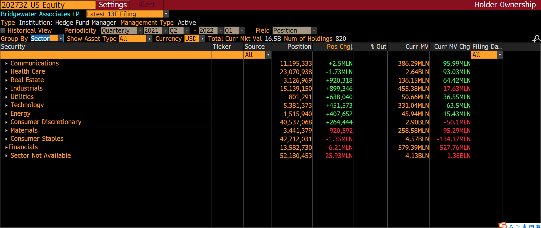Toggle the English letter A input mode icon
Viewport: 541px width, 228px height.
click(511, 226)
